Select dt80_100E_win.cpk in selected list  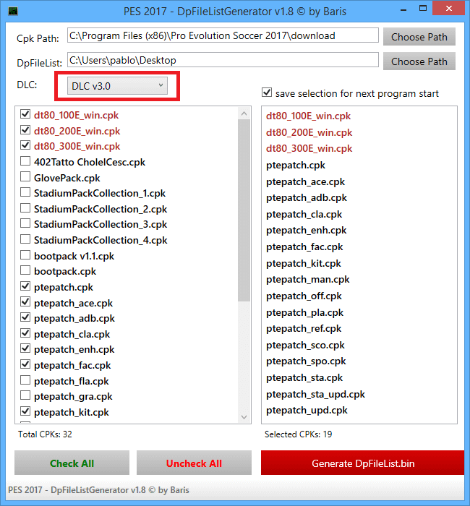point(308,116)
